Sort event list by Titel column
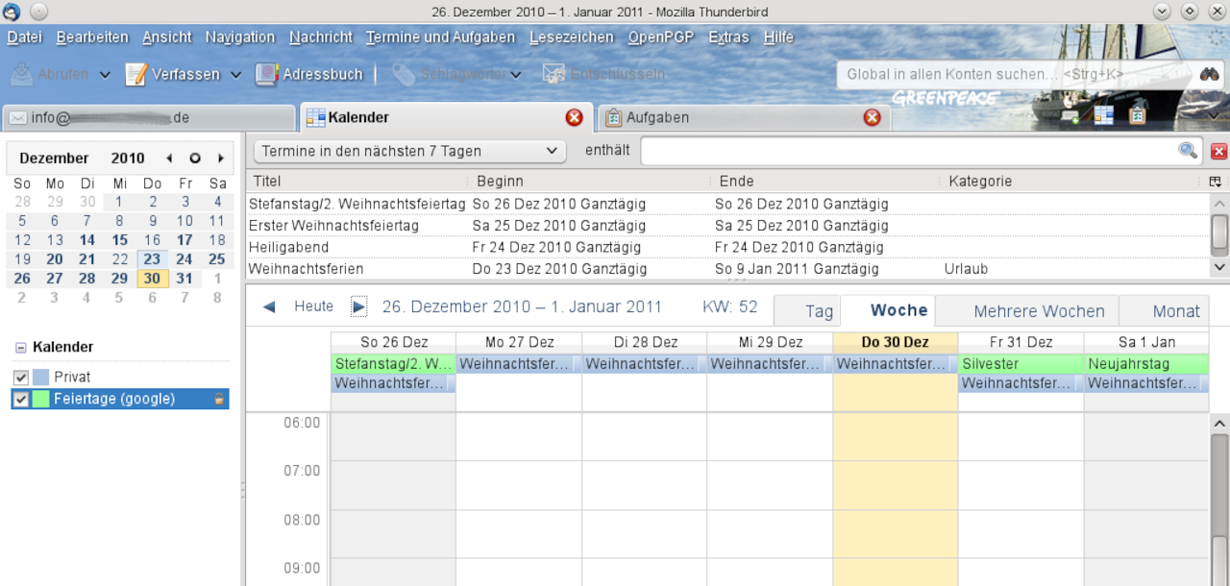Viewport: 1230px width, 586px height. click(357, 181)
